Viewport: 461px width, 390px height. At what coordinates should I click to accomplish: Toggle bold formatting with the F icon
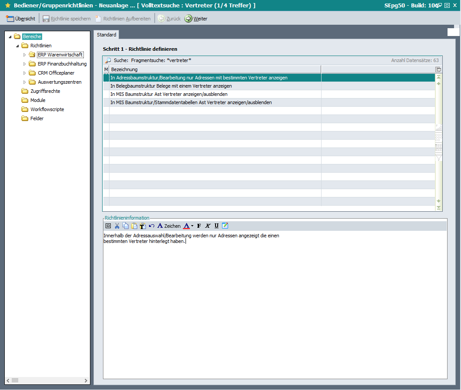coord(199,226)
